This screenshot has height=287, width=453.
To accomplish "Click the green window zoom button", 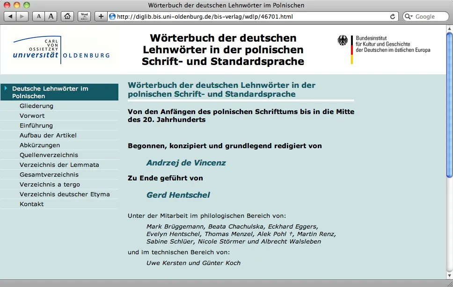I will [x=27, y=5].
